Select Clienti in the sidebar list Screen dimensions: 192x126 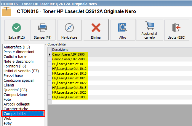coord(9,85)
